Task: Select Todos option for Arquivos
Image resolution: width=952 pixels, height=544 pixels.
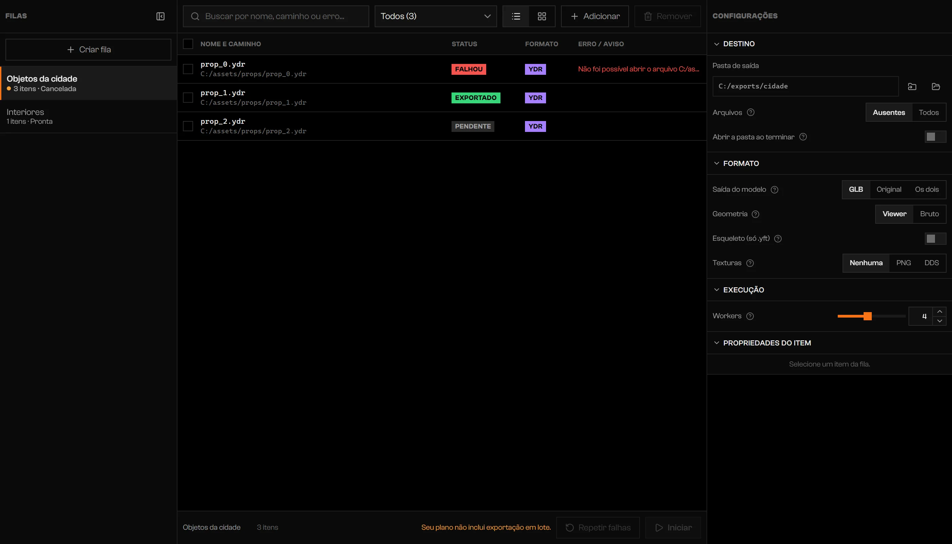Action: tap(929, 113)
